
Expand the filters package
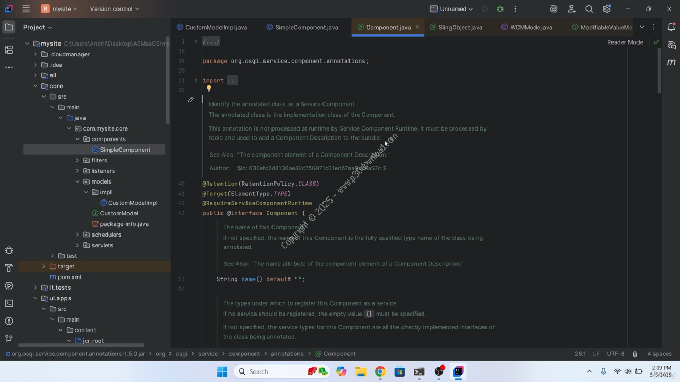point(78,160)
